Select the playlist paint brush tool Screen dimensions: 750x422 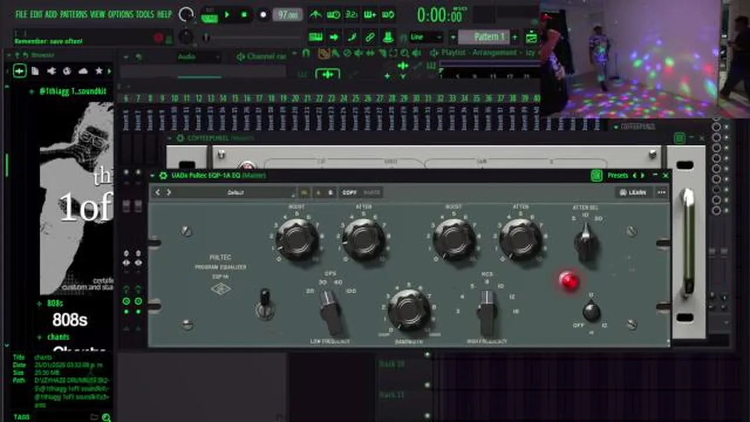[336, 53]
